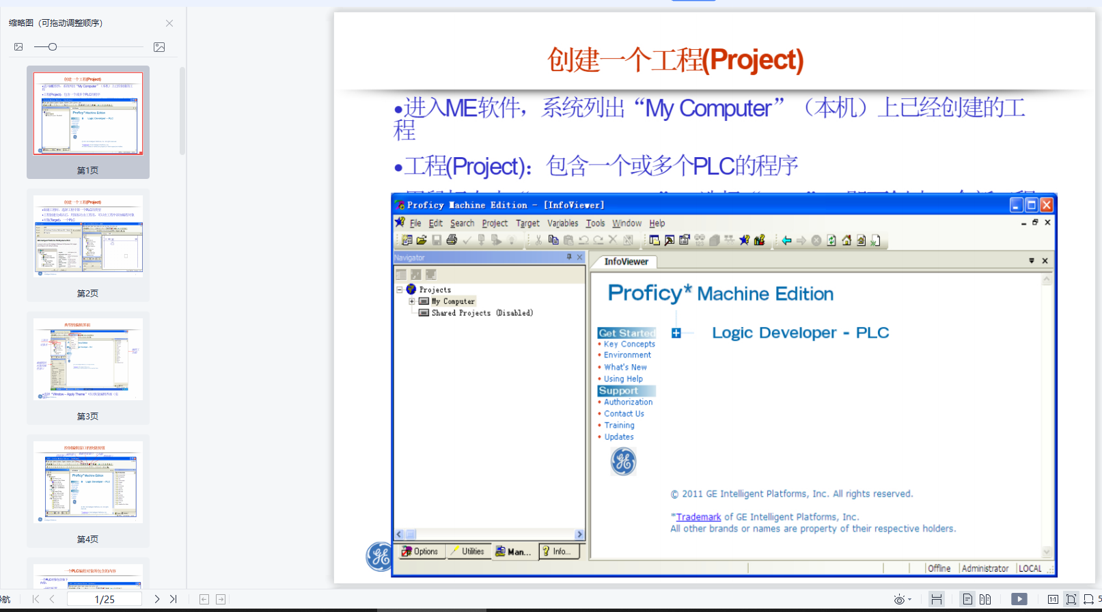Jump to the last page
Viewport: 1102px width, 612px height.
pos(174,599)
